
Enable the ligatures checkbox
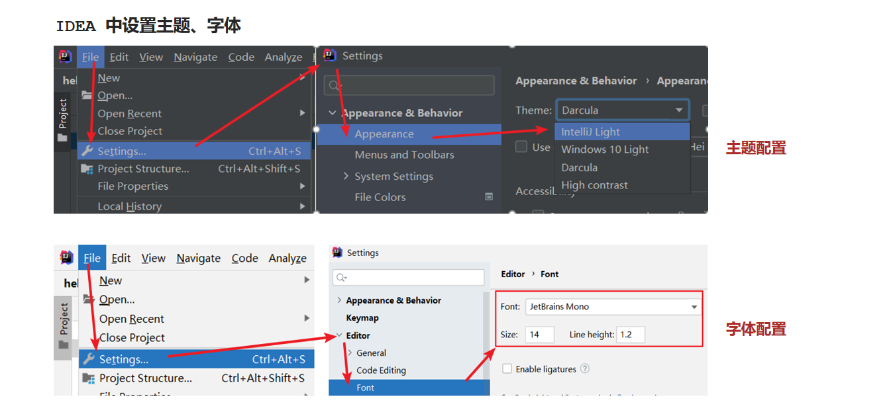(507, 369)
